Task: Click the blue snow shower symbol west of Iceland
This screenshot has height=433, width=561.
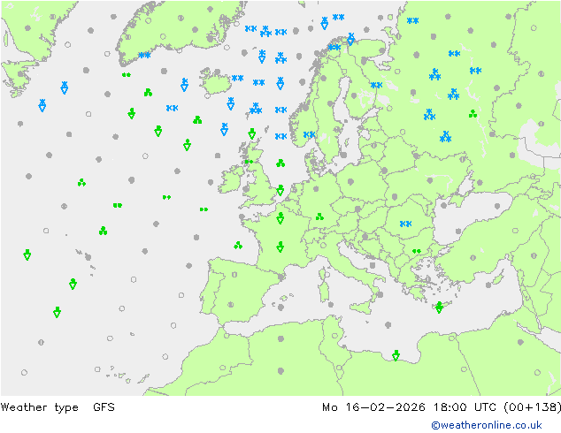Action: pos(184,85)
